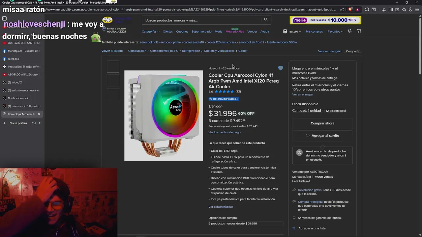Open the Ayuda menu item
This screenshot has width=422, height=237.
[265, 32]
